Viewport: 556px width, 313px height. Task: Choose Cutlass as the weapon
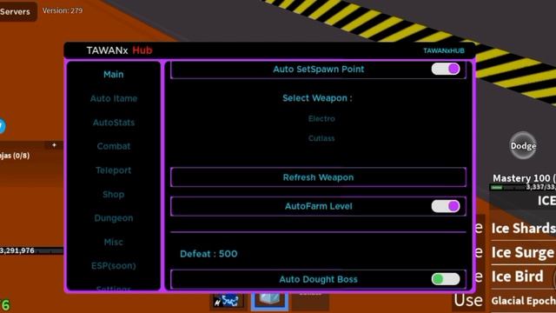pos(321,138)
